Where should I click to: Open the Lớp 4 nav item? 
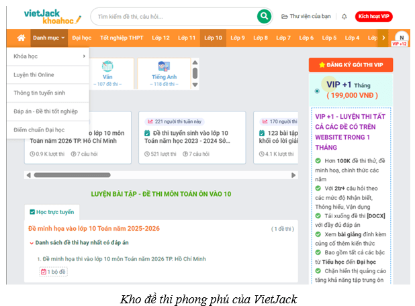[x=352, y=38]
